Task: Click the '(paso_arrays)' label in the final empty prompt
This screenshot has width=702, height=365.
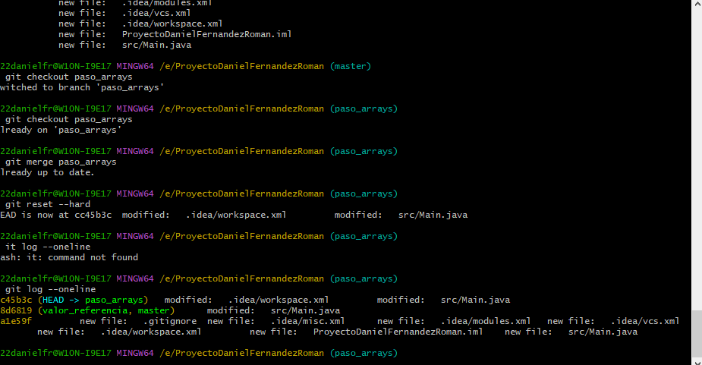Action: [364, 354]
